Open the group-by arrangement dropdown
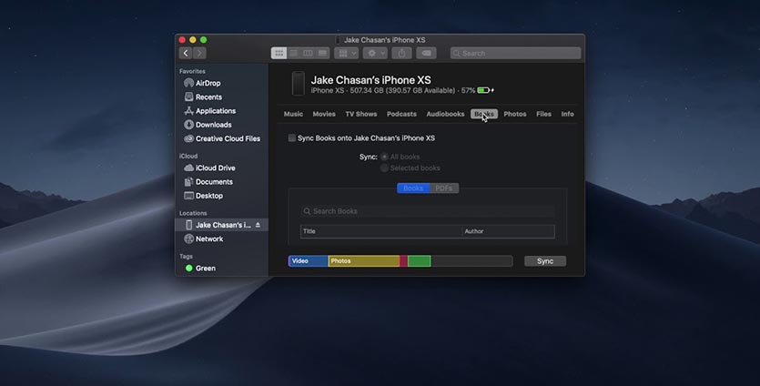Screen dimensions: 760x386 347,53
